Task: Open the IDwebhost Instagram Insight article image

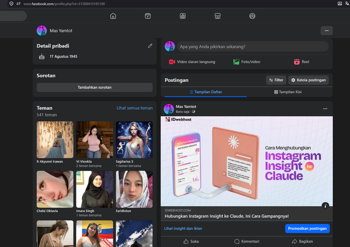Action: pyautogui.click(x=247, y=161)
